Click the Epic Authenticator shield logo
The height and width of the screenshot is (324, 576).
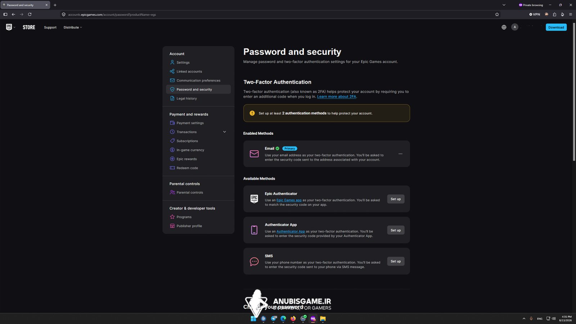(x=254, y=199)
